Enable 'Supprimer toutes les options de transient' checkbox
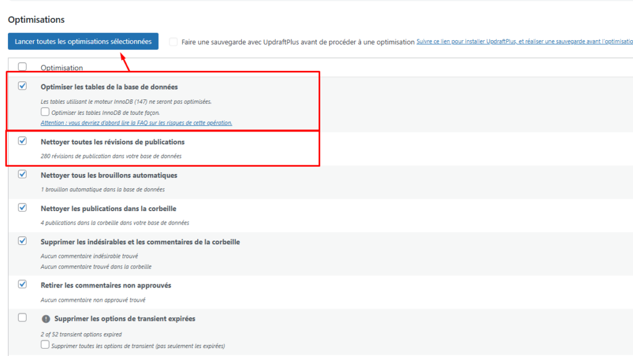The width and height of the screenshot is (633, 356). [45, 345]
